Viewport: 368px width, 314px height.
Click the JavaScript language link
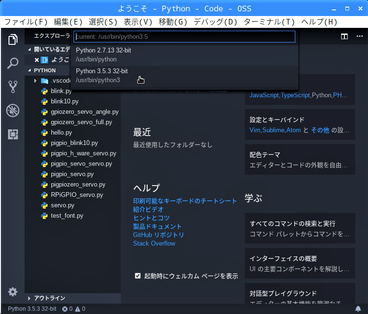(x=264, y=95)
